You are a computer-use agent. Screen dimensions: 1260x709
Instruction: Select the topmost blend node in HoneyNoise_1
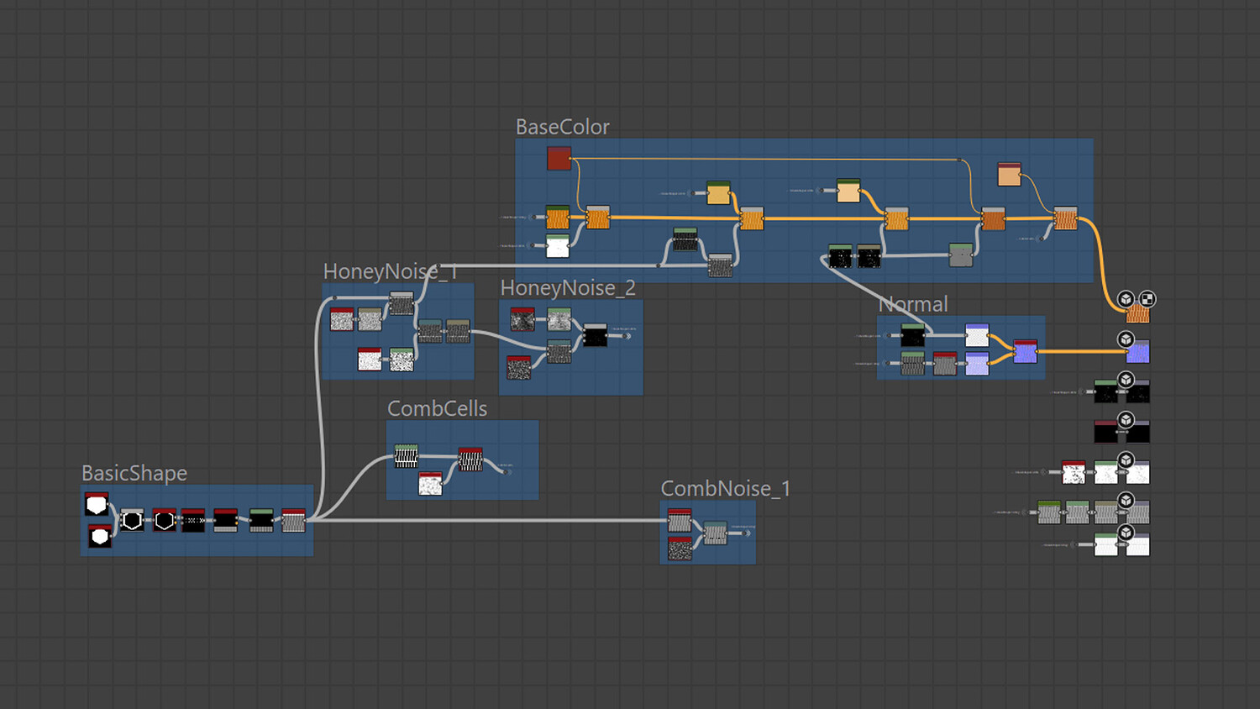tap(402, 303)
